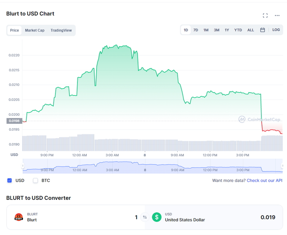Open the fullscreen chart view icon
Image resolution: width=287 pixels, height=235 pixels.
(x=265, y=15)
